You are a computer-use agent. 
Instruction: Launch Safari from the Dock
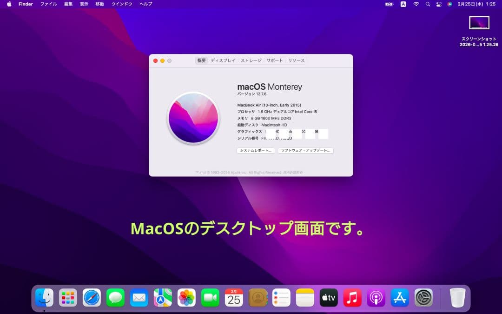pos(92,297)
